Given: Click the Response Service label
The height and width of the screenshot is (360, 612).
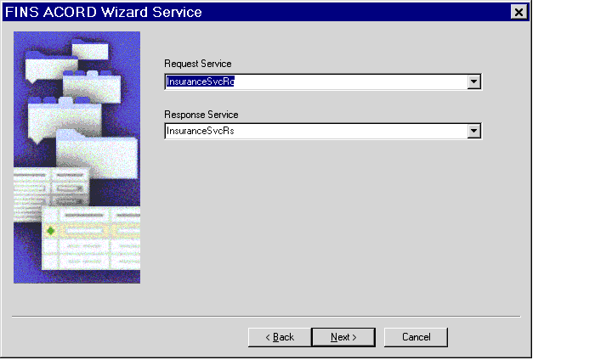Looking at the screenshot, I should 201,115.
